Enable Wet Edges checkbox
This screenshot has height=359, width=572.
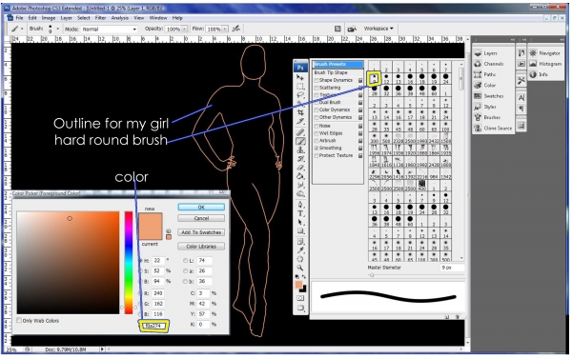click(x=317, y=133)
